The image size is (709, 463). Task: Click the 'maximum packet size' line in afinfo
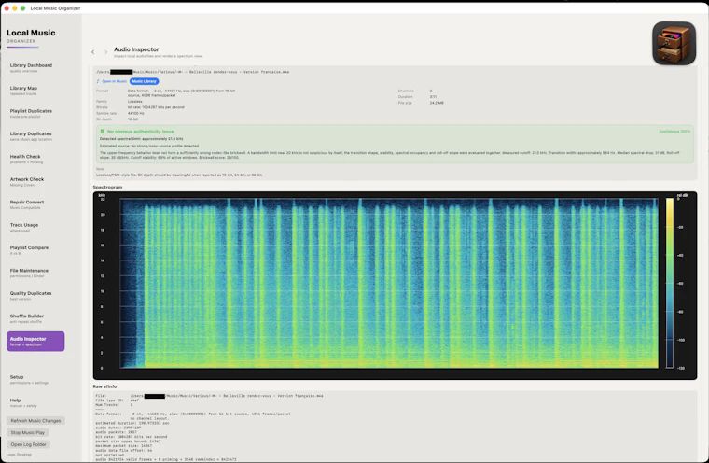pos(124,446)
